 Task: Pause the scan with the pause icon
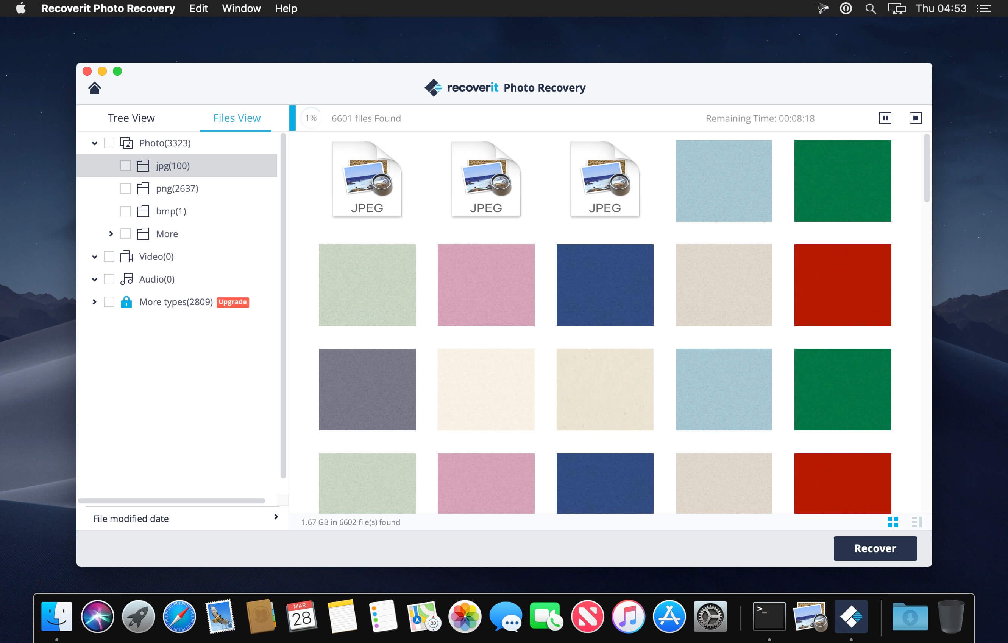885,118
